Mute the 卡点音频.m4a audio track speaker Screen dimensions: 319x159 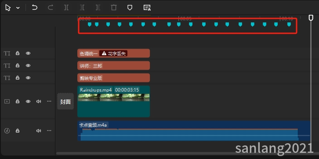(x=39, y=131)
